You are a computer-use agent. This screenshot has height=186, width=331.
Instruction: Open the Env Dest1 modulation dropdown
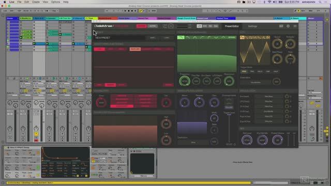click(268, 97)
